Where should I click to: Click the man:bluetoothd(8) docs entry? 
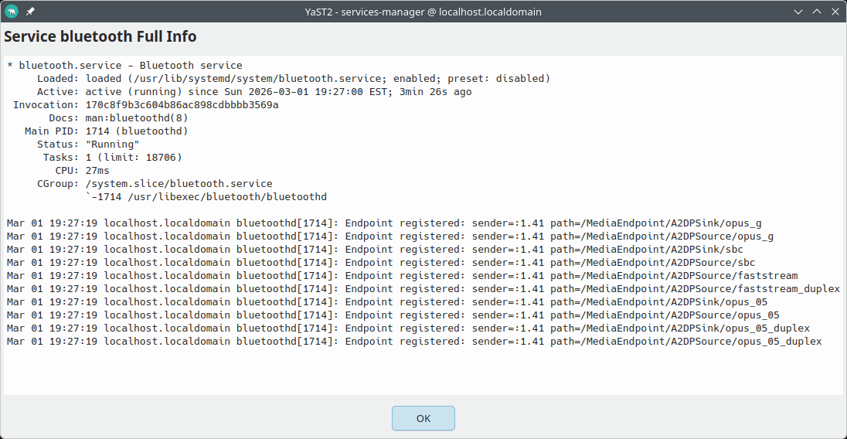[x=137, y=118]
